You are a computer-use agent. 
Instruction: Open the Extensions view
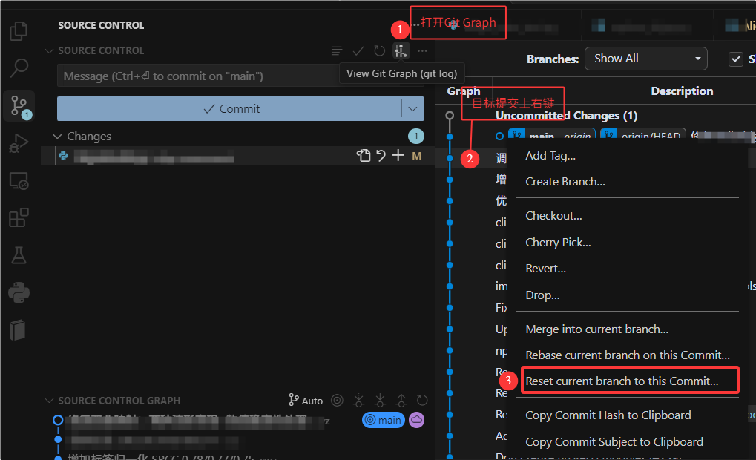(x=19, y=218)
